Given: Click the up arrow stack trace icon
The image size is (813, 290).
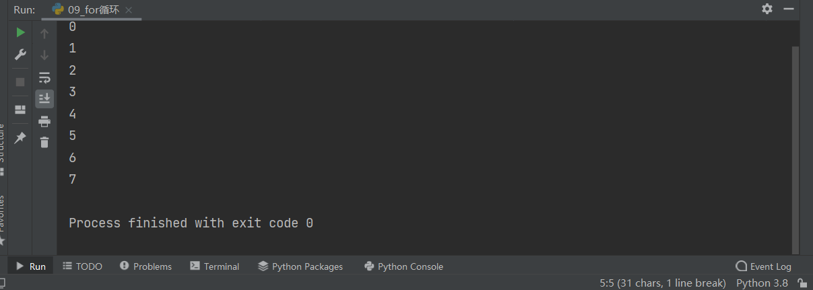Looking at the screenshot, I should coord(44,33).
